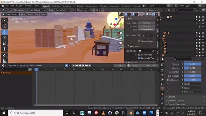Switch to rendered viewport shading icon
The width and height of the screenshot is (206, 116).
tap(154, 14)
